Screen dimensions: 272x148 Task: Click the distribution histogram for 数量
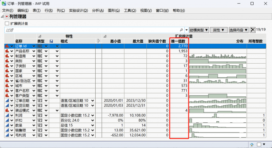(x=218, y=125)
